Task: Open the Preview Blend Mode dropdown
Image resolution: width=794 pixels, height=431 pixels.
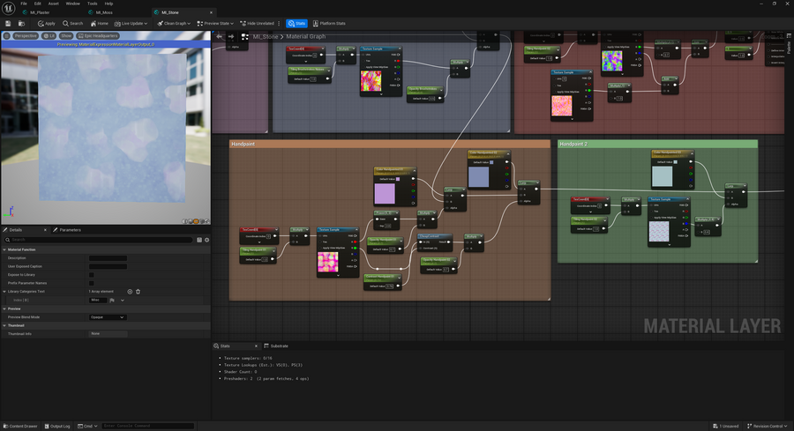Action: 108,316
